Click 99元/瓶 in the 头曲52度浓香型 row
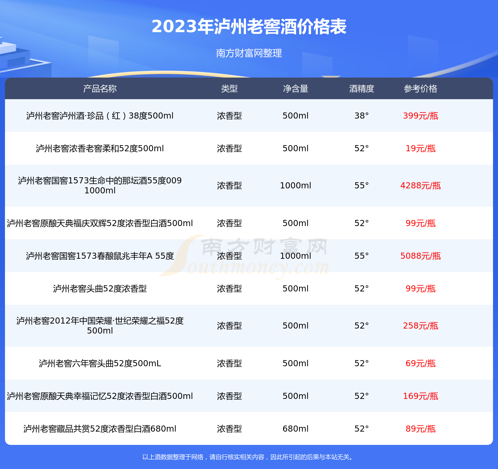This screenshot has height=469, width=498. tap(421, 288)
